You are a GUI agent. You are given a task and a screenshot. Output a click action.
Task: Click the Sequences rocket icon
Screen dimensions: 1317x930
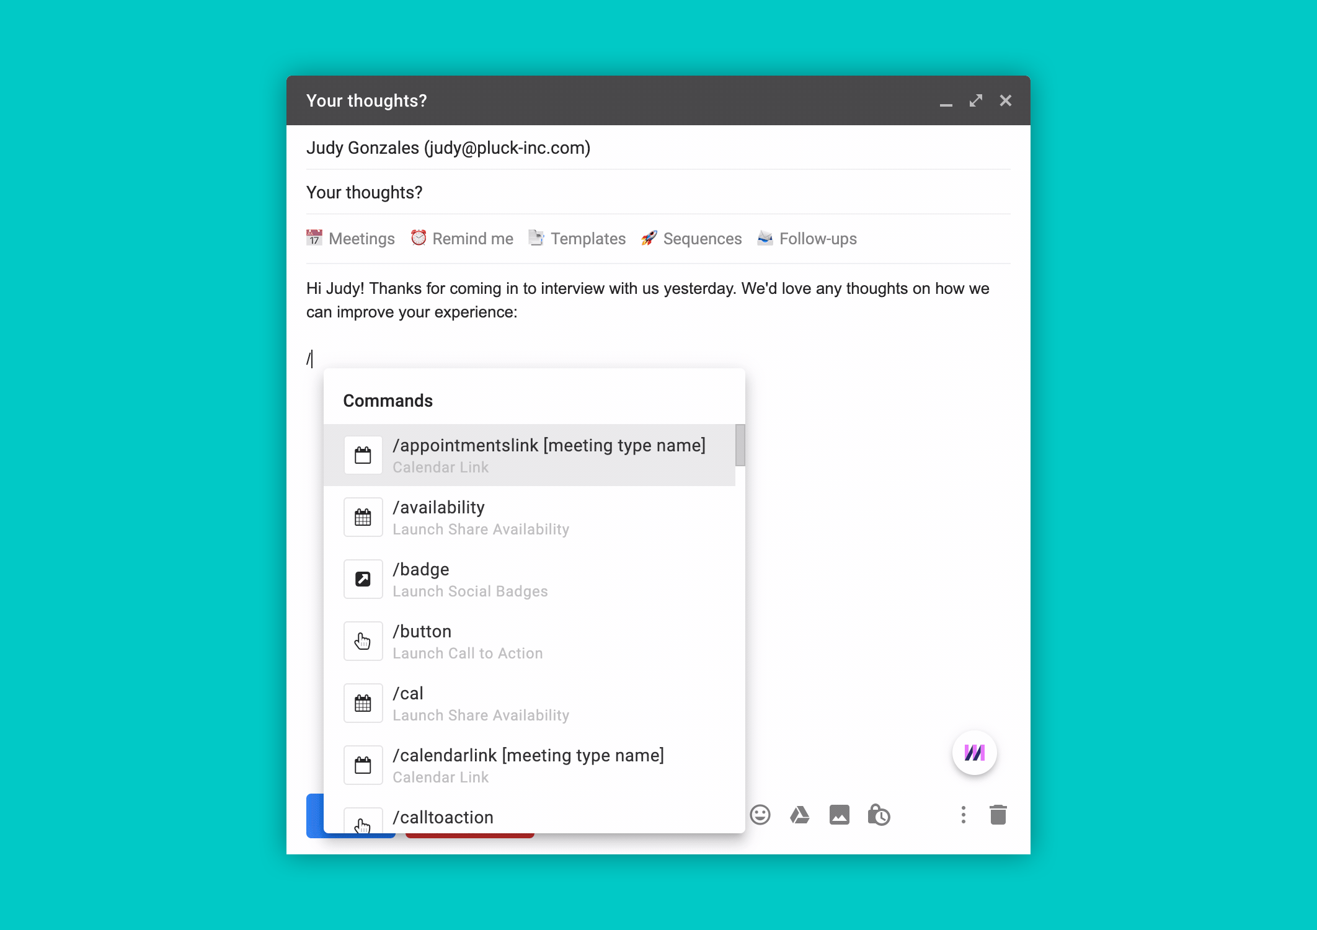coord(648,239)
